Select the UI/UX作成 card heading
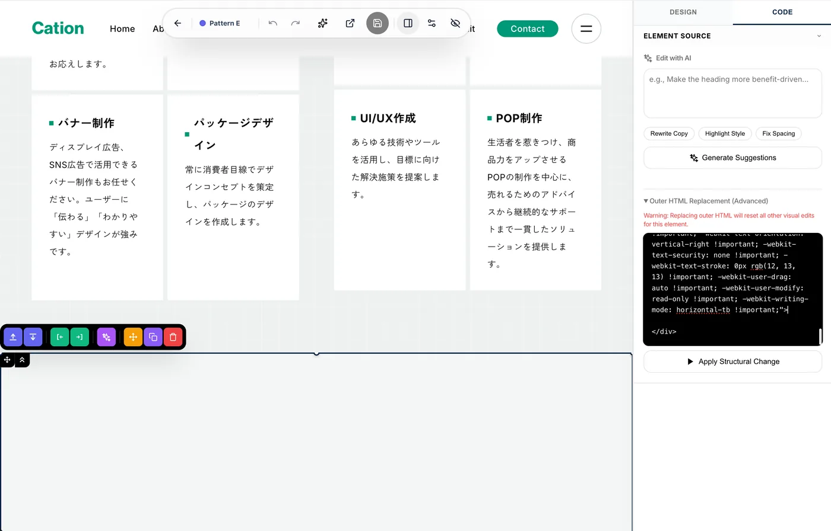831x531 pixels. 388,119
